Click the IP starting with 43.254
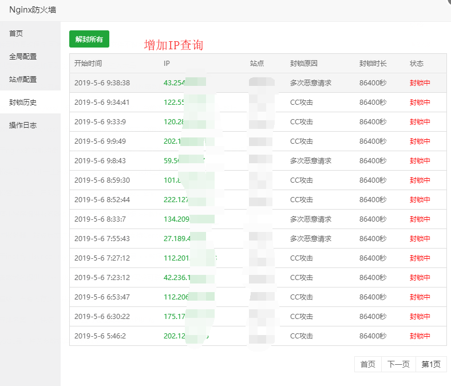 175,83
